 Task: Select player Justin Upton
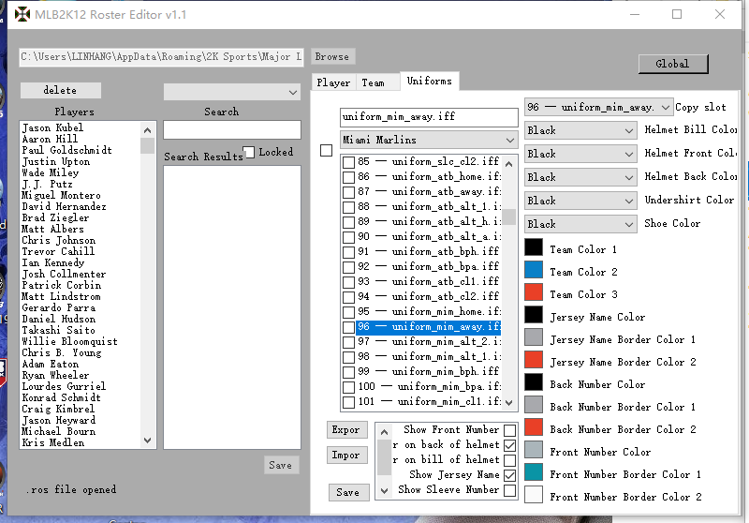56,161
